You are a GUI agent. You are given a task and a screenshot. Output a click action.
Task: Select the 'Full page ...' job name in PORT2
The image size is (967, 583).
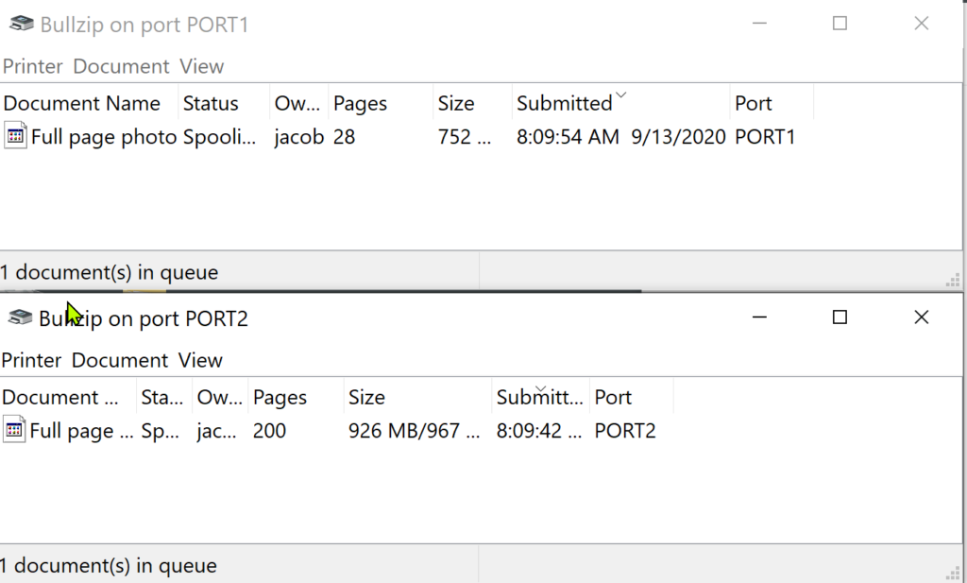pos(81,431)
